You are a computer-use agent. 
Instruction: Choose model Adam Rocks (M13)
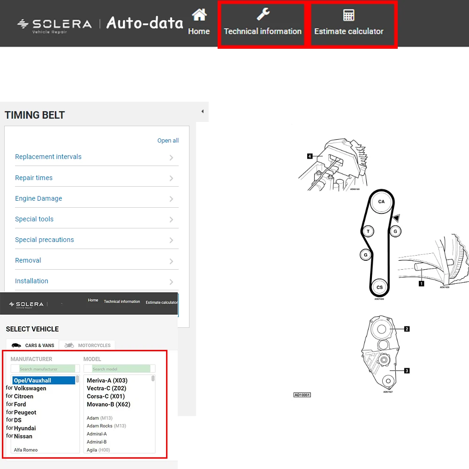tap(106, 426)
